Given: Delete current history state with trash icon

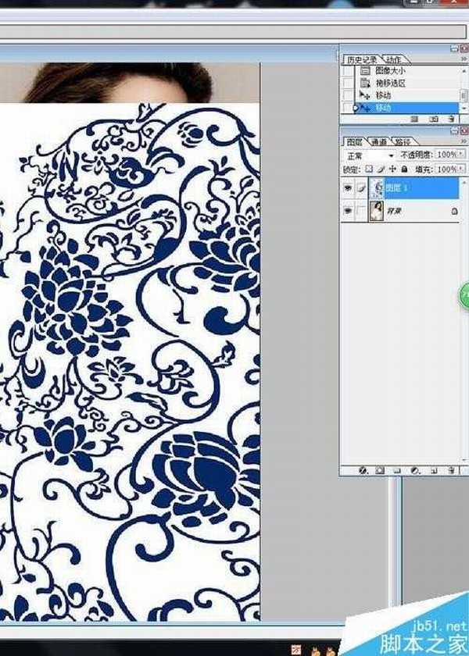Looking at the screenshot, I should coord(451,119).
